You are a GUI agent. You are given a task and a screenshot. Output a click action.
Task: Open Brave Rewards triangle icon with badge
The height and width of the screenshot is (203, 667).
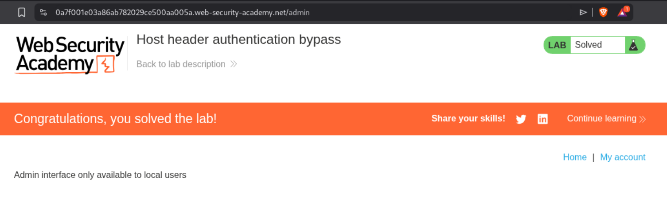click(x=623, y=12)
